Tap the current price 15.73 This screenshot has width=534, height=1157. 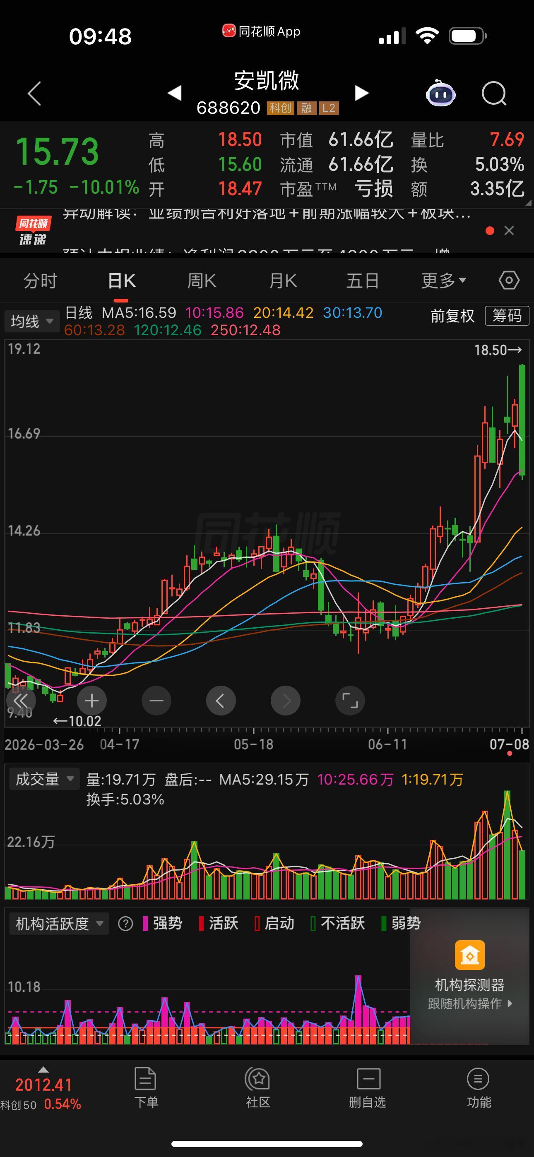[x=57, y=151]
